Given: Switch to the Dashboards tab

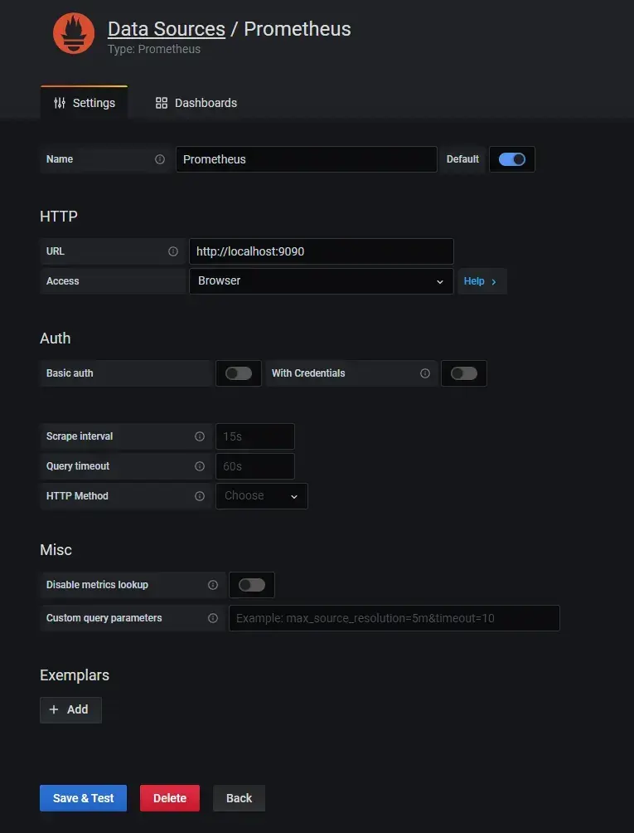Looking at the screenshot, I should tap(196, 103).
